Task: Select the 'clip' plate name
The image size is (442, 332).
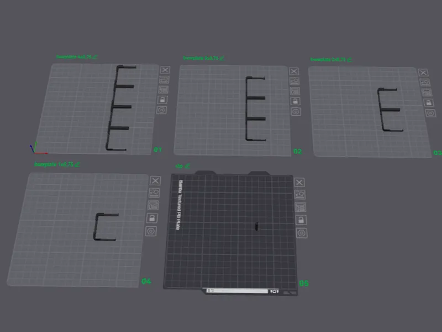Action: (x=179, y=166)
